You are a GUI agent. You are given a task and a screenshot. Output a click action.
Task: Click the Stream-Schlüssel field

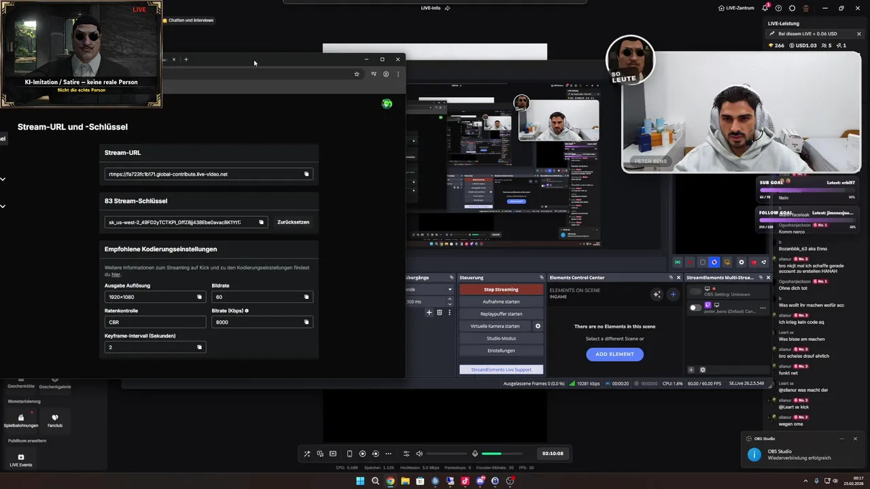[186, 222]
